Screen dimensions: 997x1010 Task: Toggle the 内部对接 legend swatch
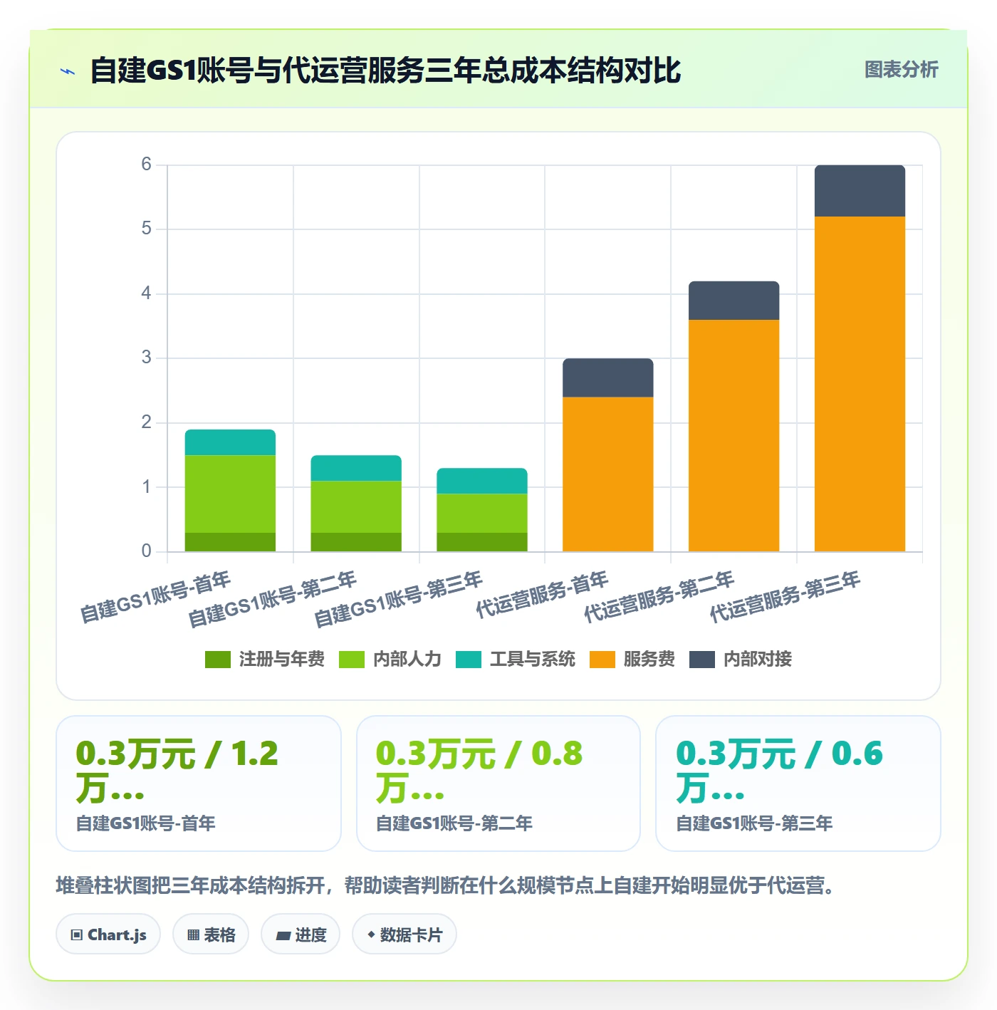coord(702,660)
